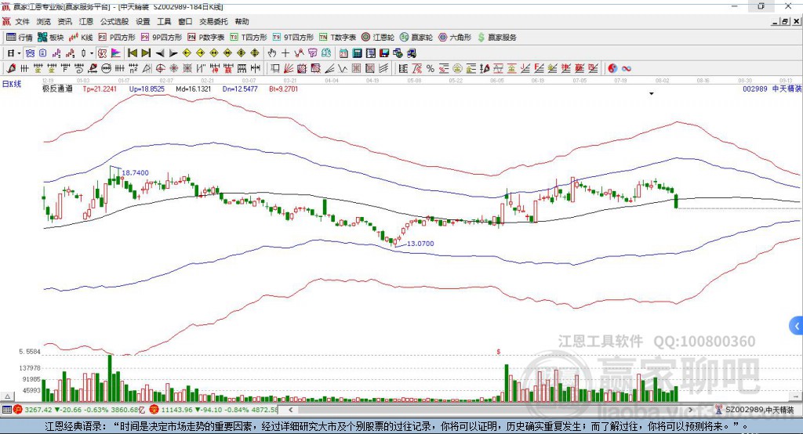Select the crosshair cursor tool

tap(285, 53)
